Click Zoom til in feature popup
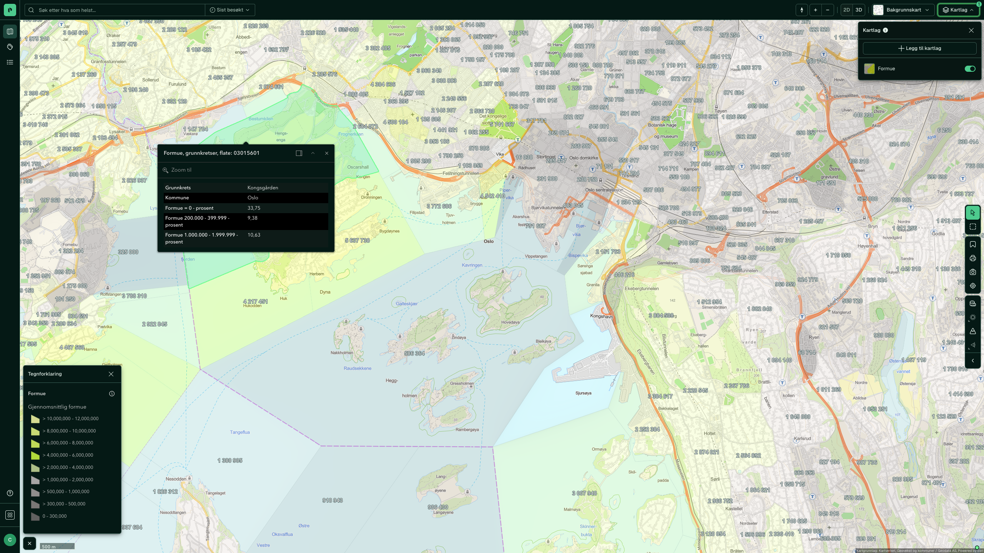Viewport: 984px width, 553px height. point(181,170)
